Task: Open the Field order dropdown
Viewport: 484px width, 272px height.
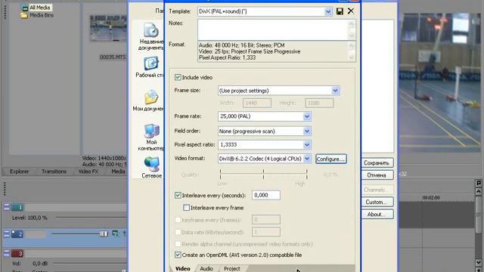Action: click(306, 131)
